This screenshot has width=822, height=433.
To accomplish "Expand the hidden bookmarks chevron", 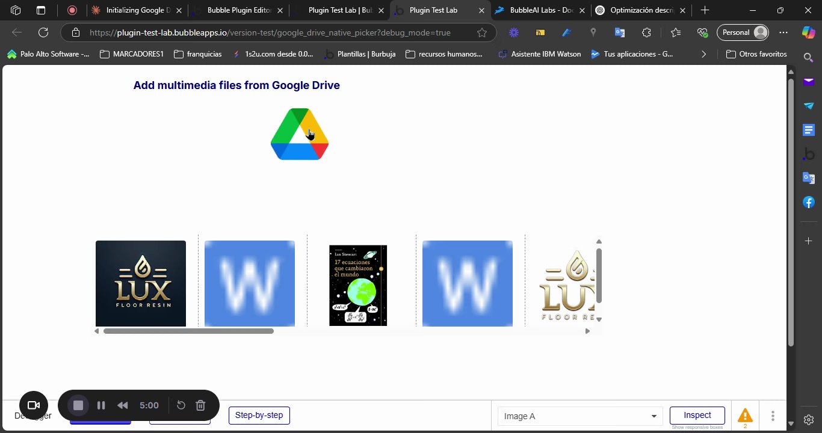I will click(704, 54).
